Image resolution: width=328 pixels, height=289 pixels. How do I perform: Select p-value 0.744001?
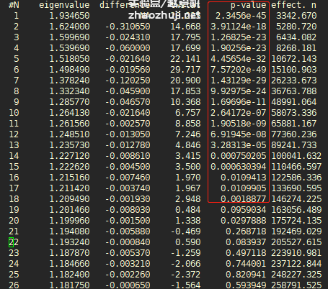[246, 264]
